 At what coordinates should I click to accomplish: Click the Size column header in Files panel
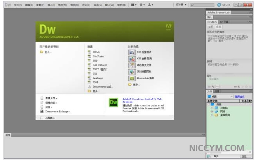(x=244, y=101)
